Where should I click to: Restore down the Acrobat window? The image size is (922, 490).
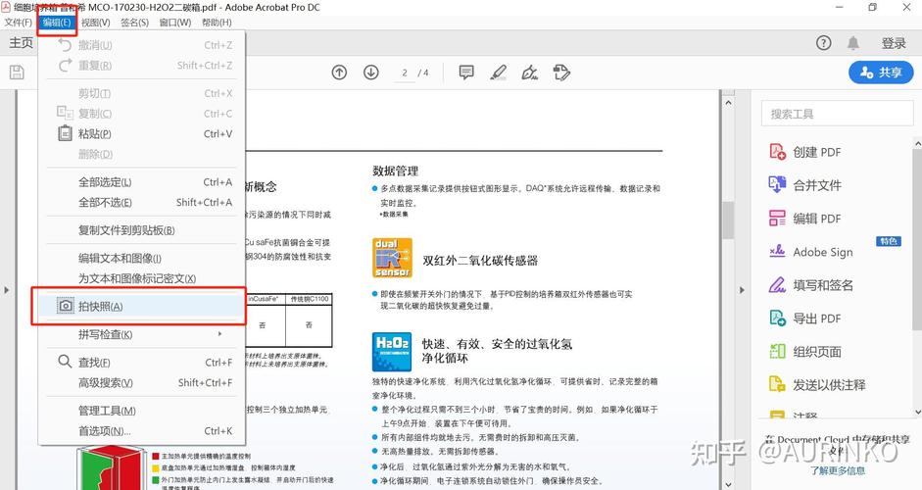pyautogui.click(x=873, y=7)
